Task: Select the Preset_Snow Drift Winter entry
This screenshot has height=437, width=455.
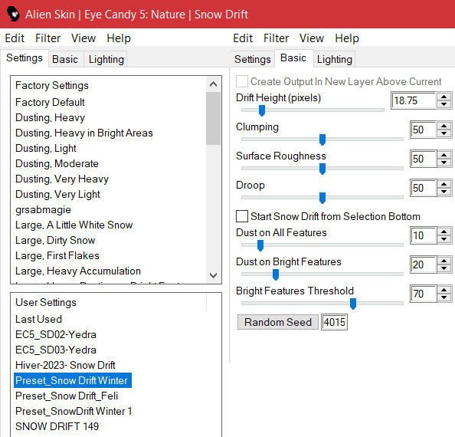Action: 73,380
